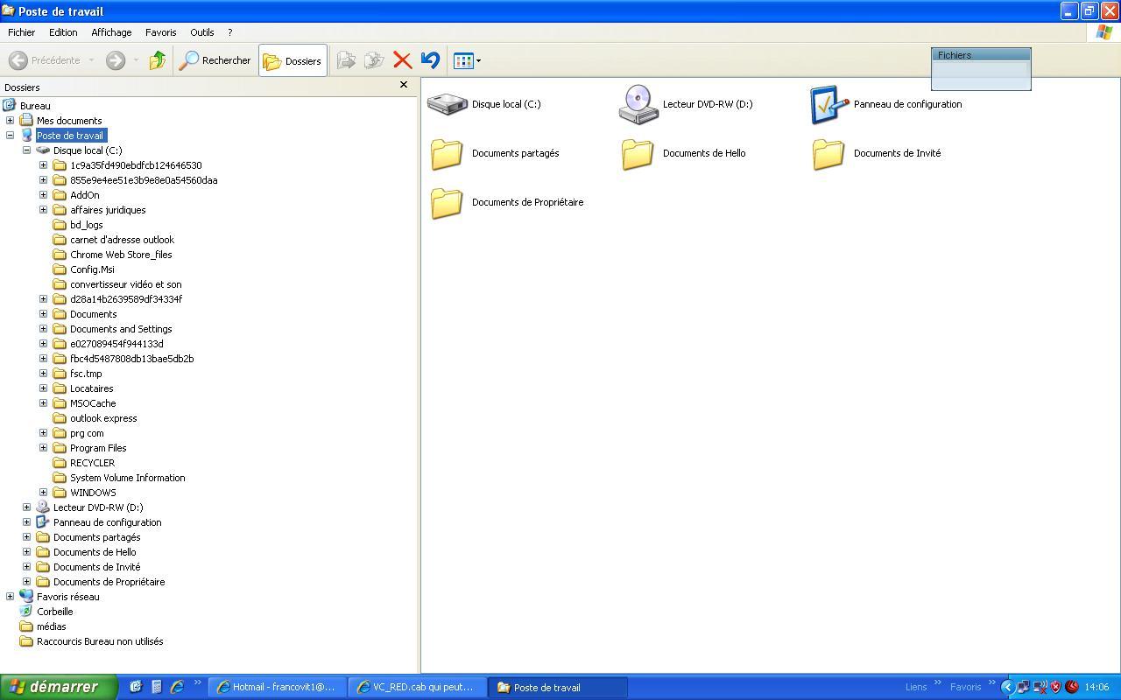Click the clock showing 14:06
This screenshot has width=1121, height=700.
1096,687
